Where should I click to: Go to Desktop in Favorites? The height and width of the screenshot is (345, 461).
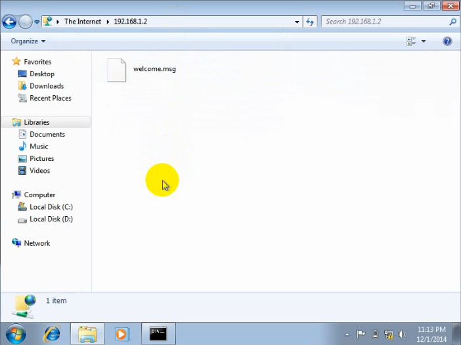click(42, 74)
